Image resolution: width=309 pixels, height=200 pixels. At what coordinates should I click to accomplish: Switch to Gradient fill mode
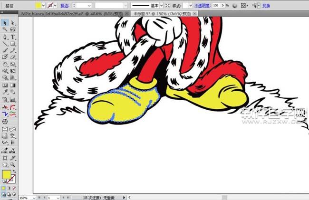point(9,188)
